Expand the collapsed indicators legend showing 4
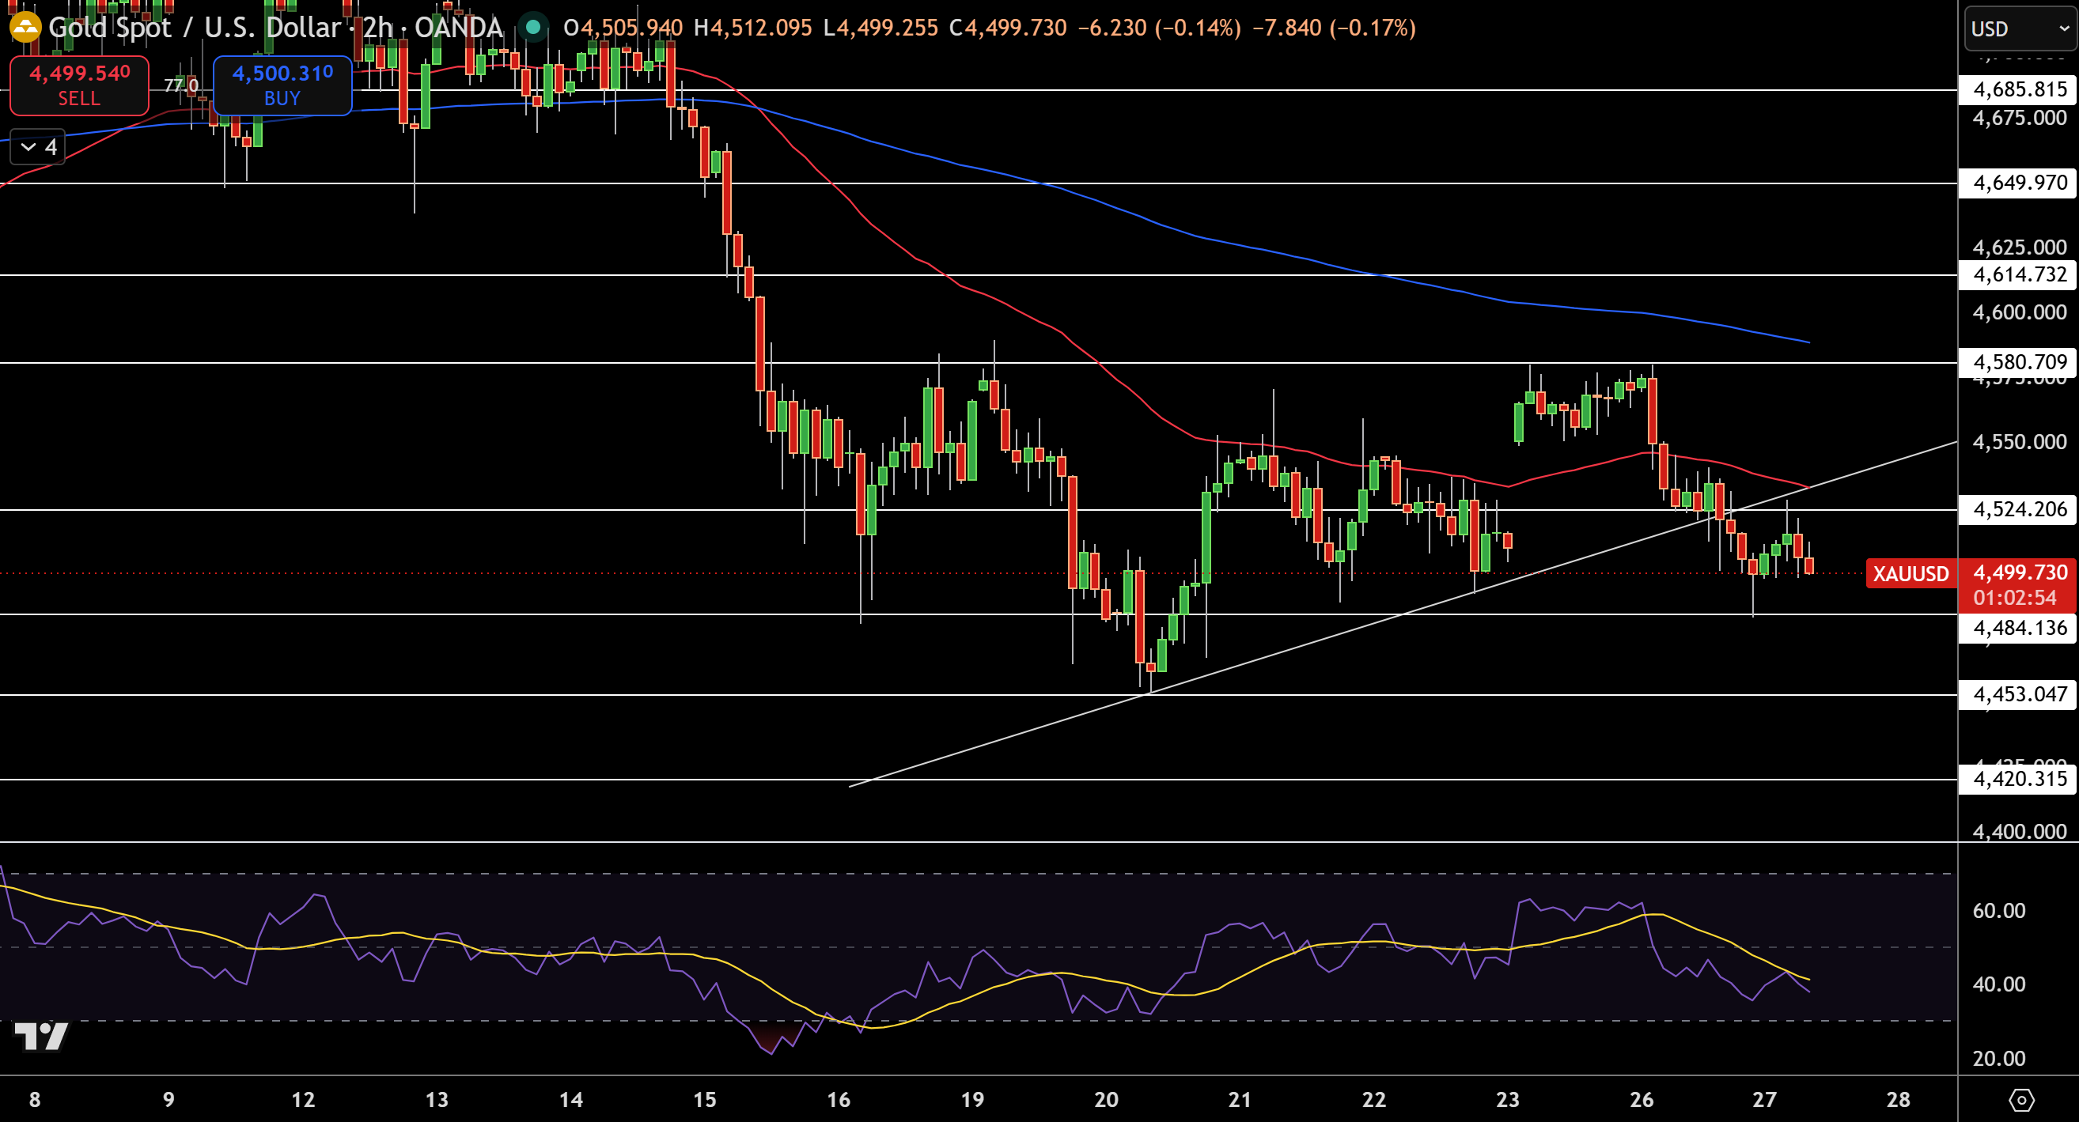Viewport: 2079px width, 1122px height. (x=38, y=147)
